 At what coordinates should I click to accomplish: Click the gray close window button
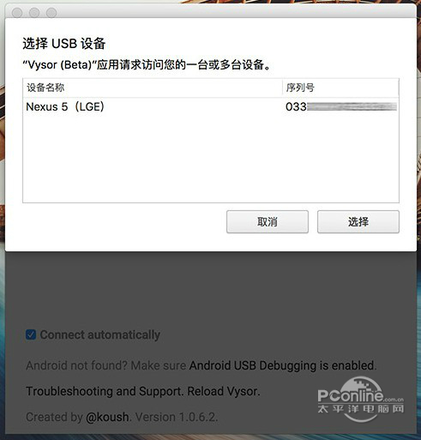(x=17, y=13)
